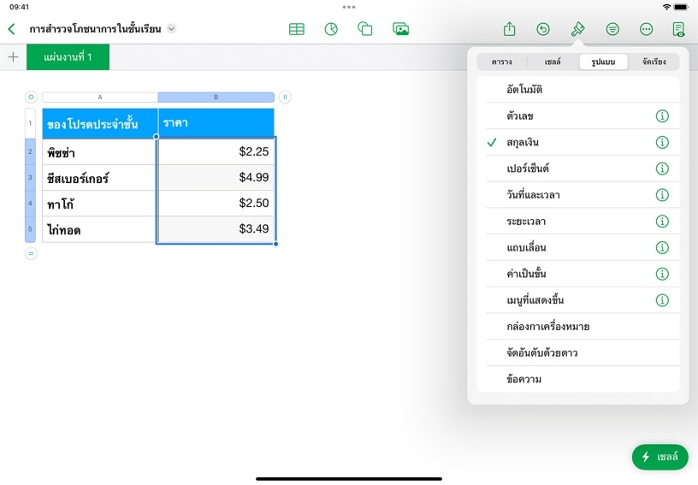Tap the insert table icon
The image size is (698, 485).
pyautogui.click(x=297, y=29)
